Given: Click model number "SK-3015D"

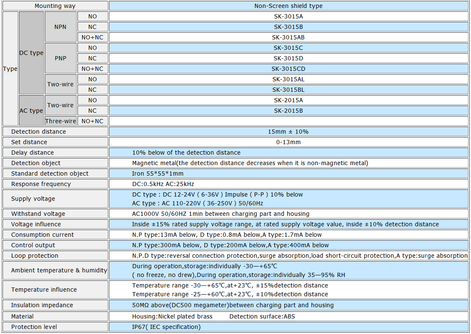Looking at the screenshot, I should [x=288, y=58].
